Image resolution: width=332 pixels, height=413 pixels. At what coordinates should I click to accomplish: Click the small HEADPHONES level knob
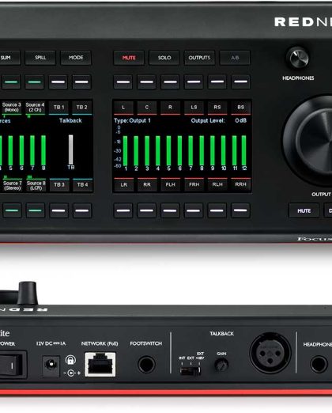299,58
